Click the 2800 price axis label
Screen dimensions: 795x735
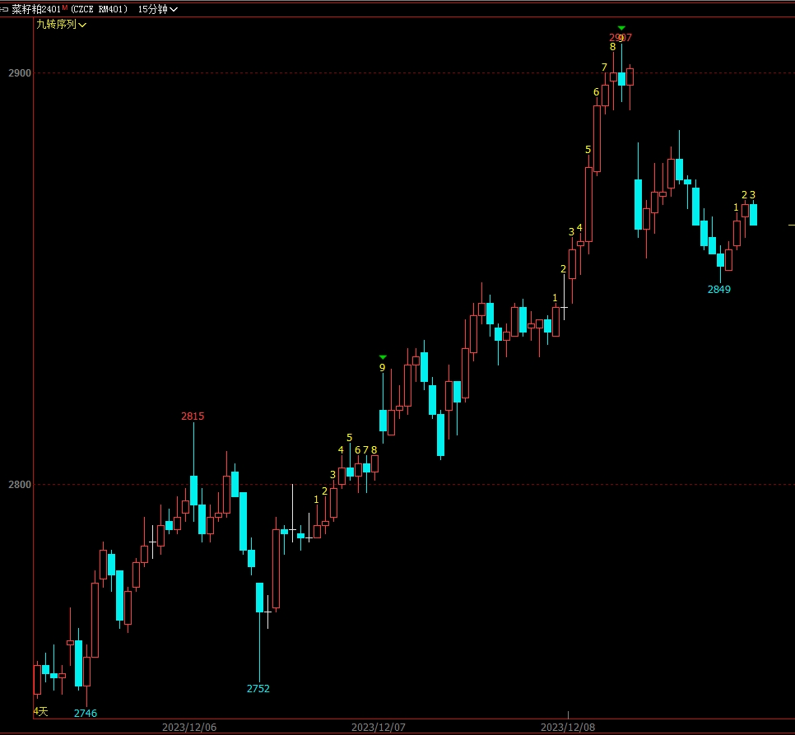click(x=20, y=484)
